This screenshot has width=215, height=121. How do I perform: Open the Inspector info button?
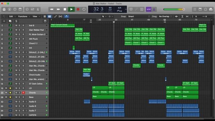9,9
